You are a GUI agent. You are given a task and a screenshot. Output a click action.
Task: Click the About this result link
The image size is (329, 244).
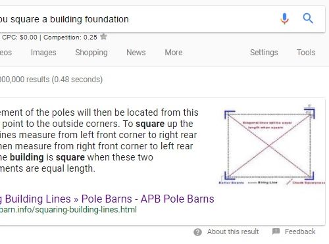click(233, 232)
